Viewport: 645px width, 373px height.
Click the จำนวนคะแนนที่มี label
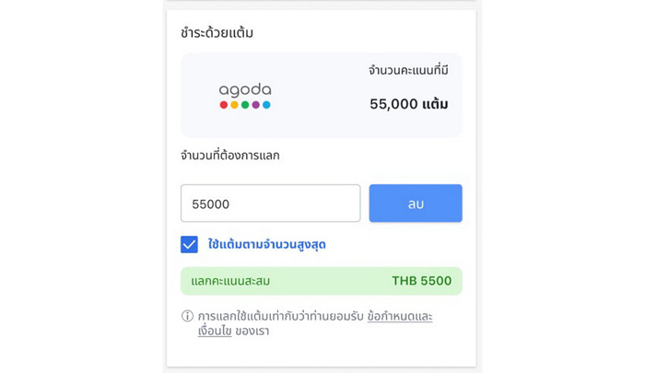click(407, 70)
